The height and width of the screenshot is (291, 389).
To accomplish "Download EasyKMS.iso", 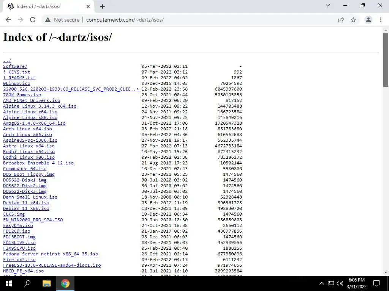I will 18,226.
